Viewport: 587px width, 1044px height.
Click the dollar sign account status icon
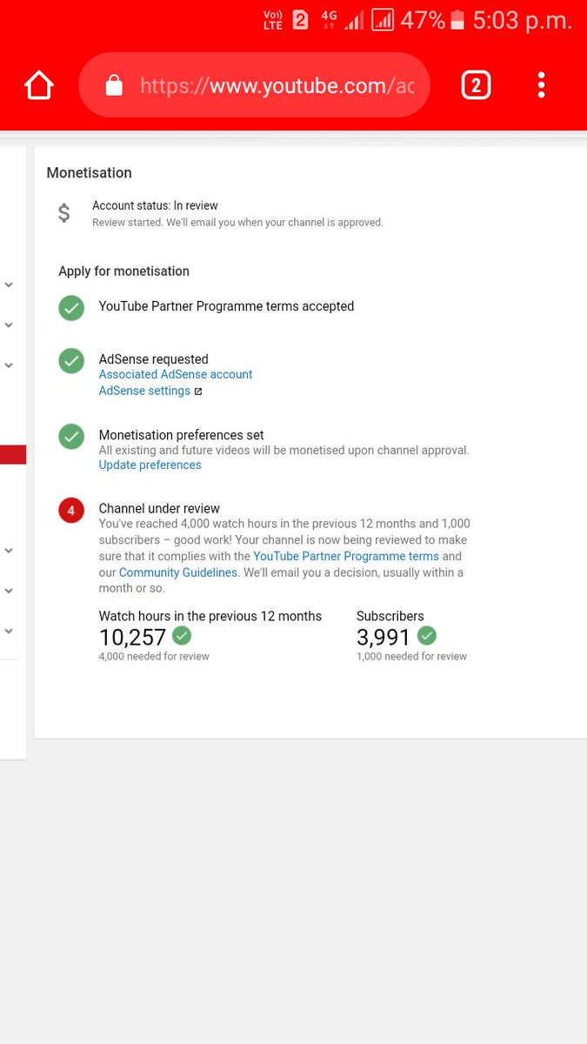coord(64,213)
